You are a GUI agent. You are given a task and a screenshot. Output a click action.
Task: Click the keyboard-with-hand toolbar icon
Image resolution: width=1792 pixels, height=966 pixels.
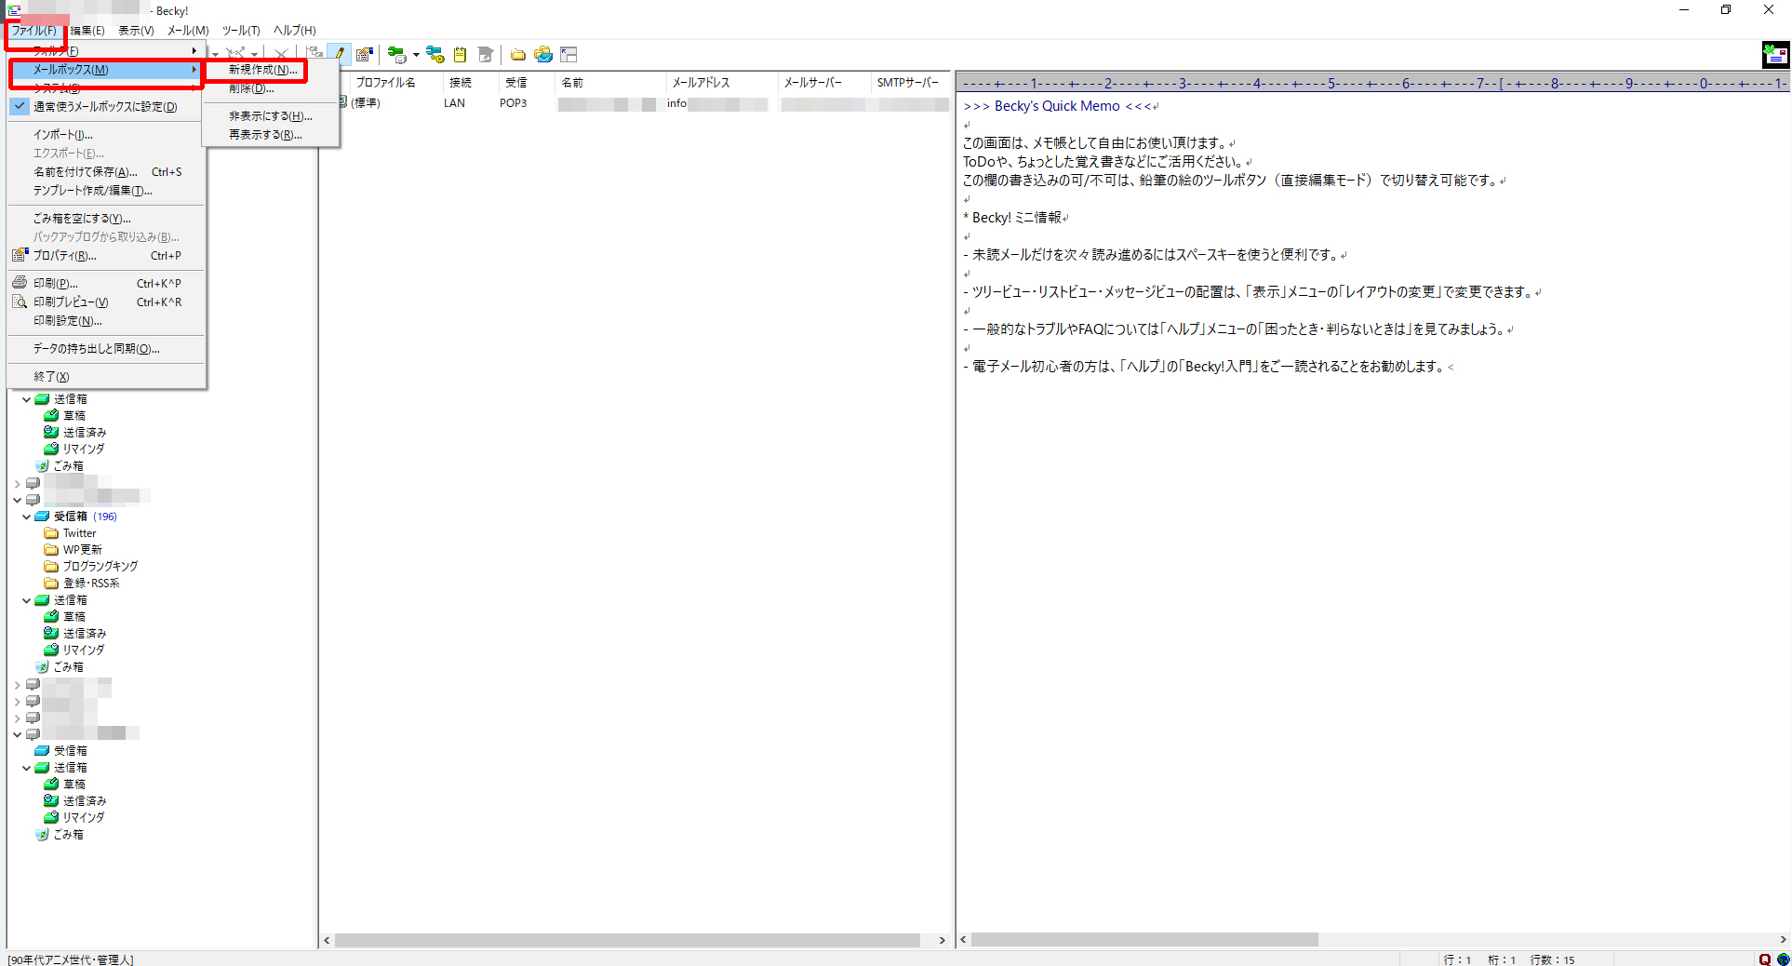[x=365, y=55]
